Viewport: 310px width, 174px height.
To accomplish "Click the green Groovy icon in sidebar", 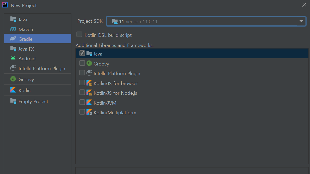I will tap(13, 79).
